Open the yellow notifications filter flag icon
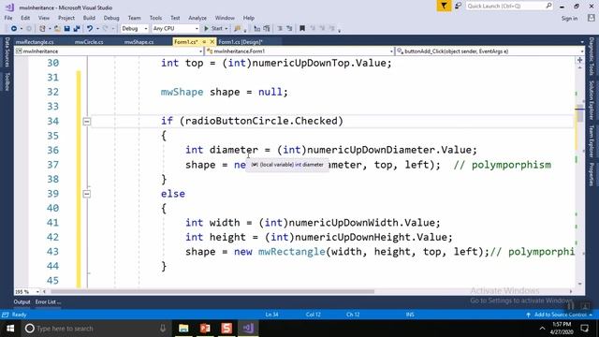Viewport: 599px width, 337px height. pyautogui.click(x=444, y=6)
